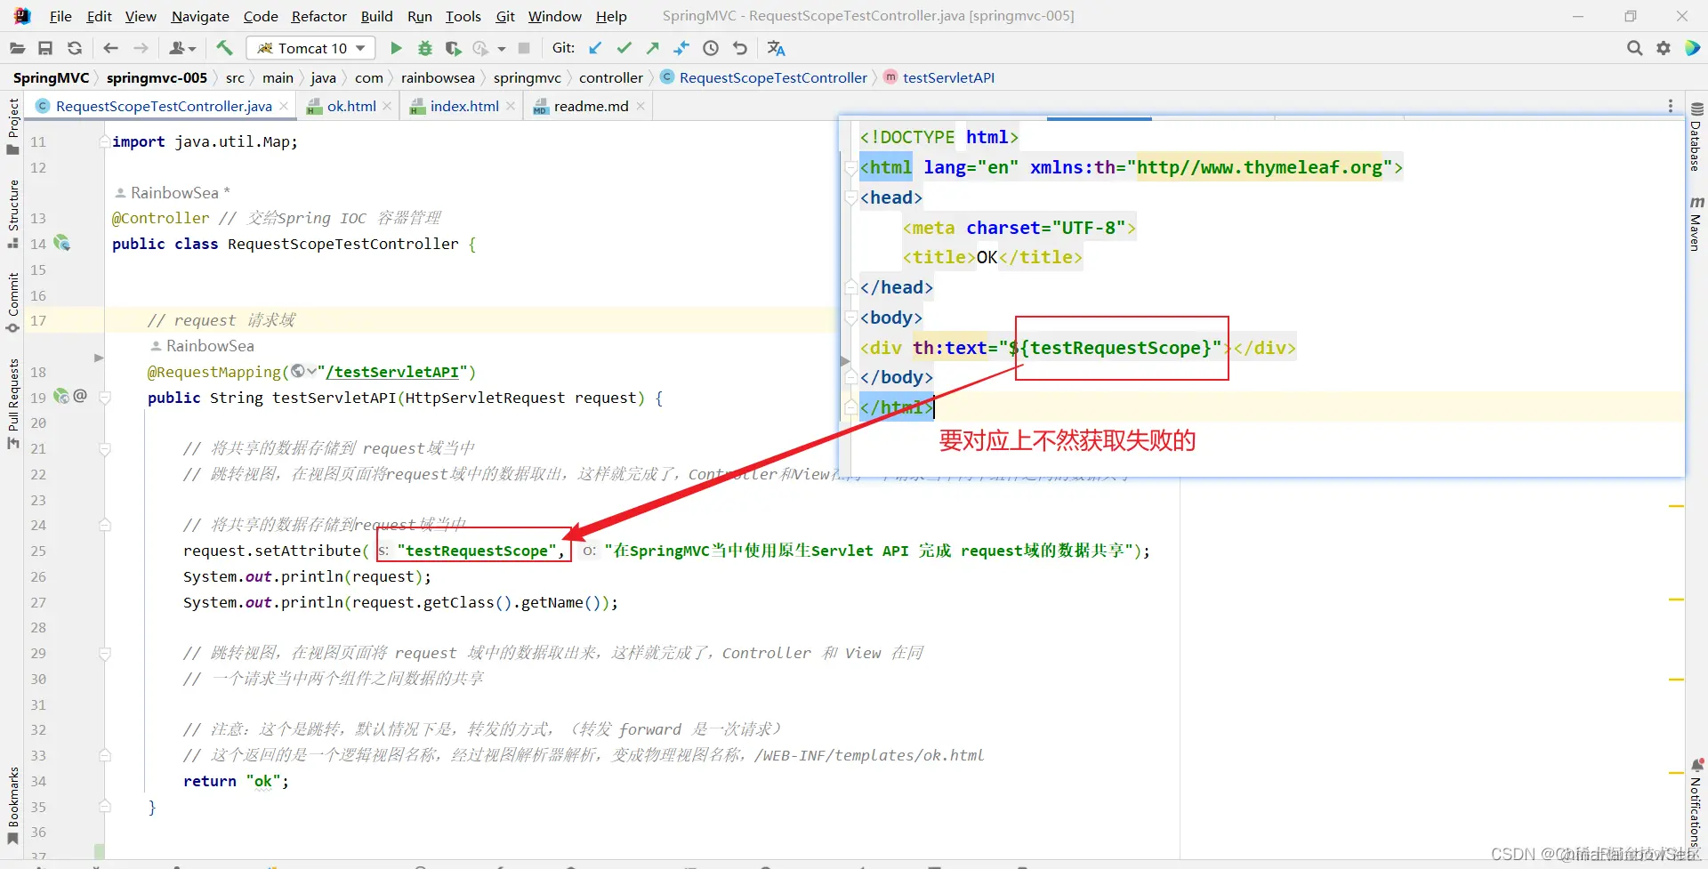Click globe icon beside /testServletAPI mapping
Viewport: 1708px width, 869px height.
tap(299, 371)
